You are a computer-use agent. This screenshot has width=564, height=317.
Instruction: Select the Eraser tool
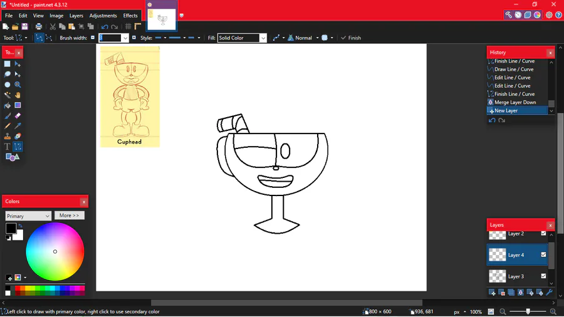18,116
